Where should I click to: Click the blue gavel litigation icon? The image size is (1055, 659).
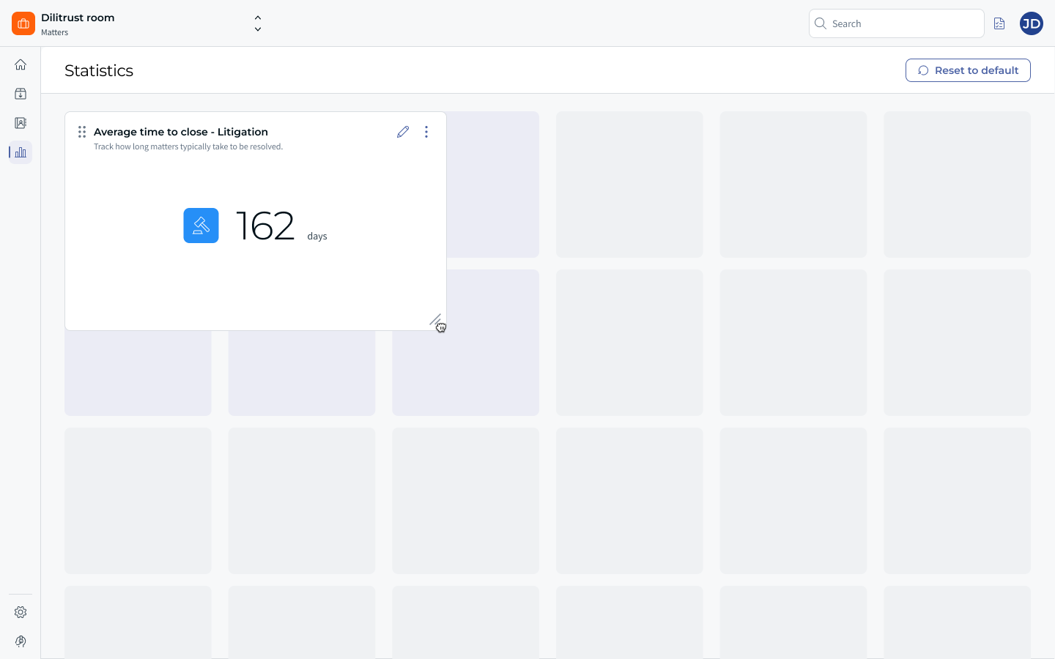pyautogui.click(x=201, y=226)
